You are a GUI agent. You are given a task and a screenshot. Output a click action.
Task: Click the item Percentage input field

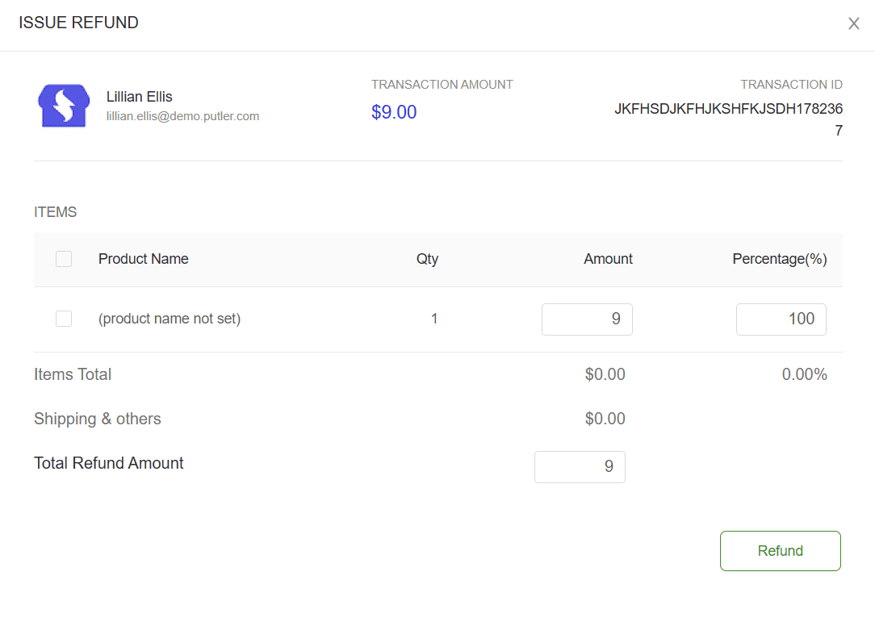(x=781, y=319)
